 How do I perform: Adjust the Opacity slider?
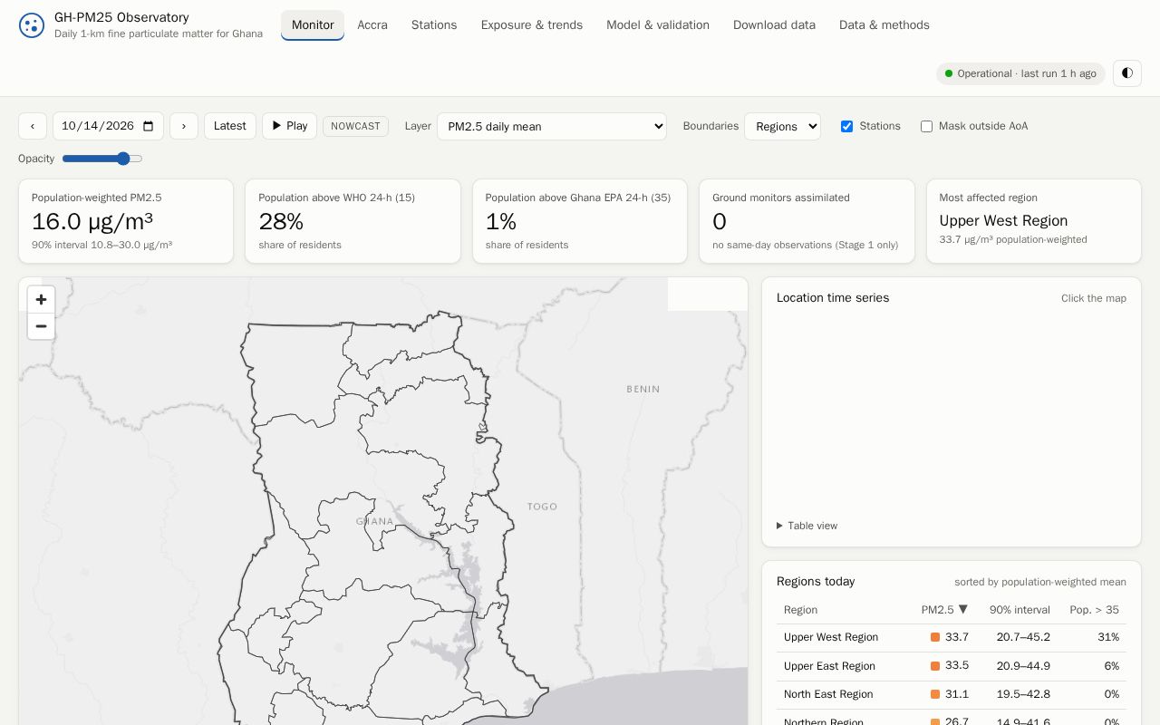pyautogui.click(x=102, y=159)
